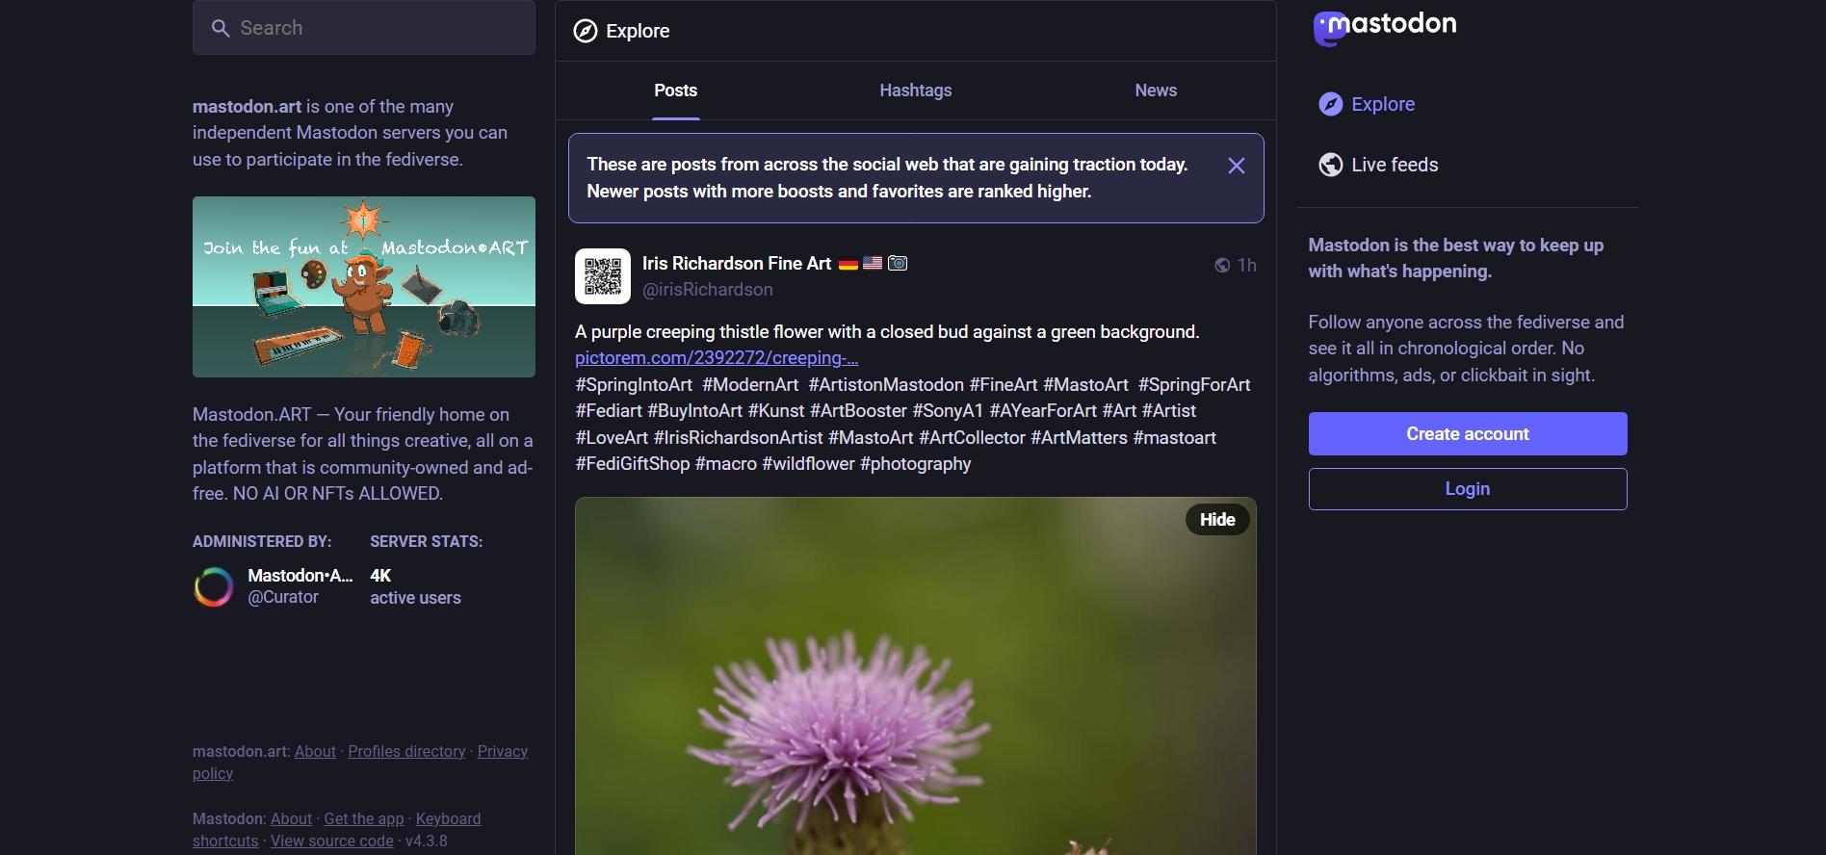
Task: Click the Mastodon logo
Action: coord(1384,27)
